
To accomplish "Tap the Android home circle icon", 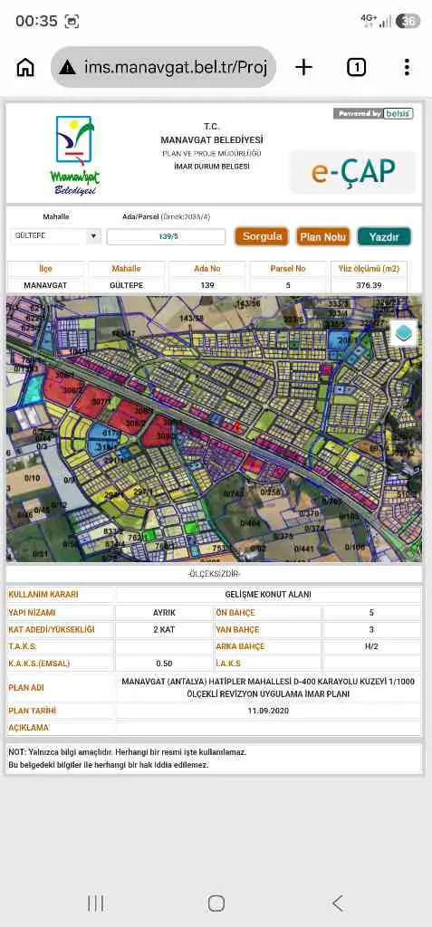I will point(216,903).
